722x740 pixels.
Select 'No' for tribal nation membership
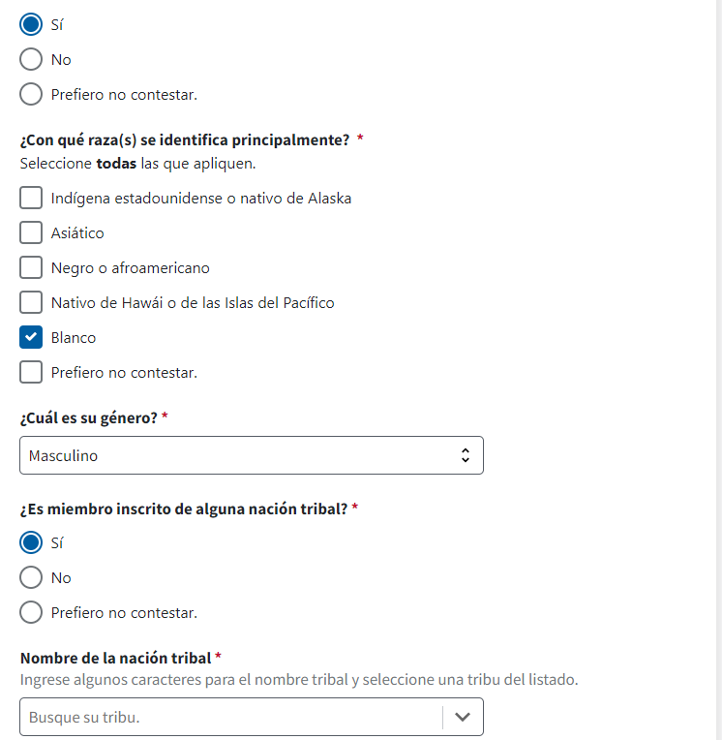click(31, 577)
